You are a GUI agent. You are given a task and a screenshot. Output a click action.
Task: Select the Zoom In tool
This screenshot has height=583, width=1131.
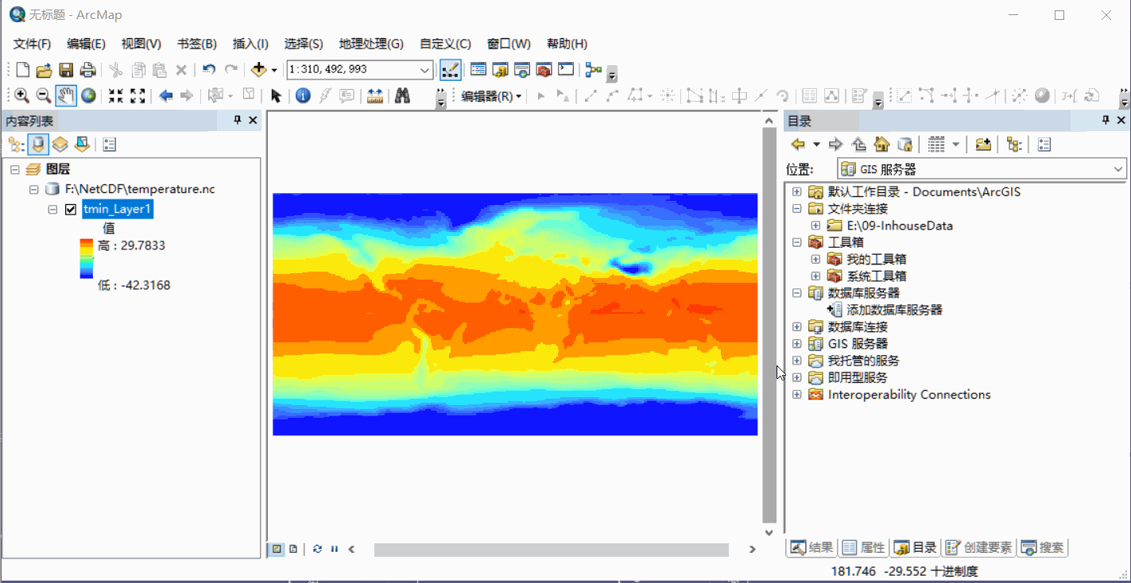coord(22,96)
